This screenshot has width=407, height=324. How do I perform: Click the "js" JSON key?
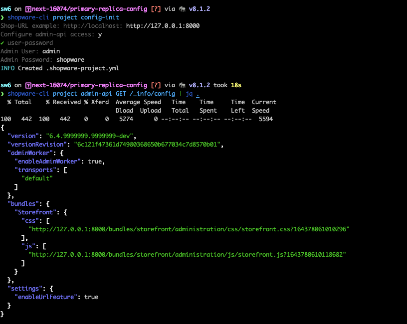click(x=28, y=246)
